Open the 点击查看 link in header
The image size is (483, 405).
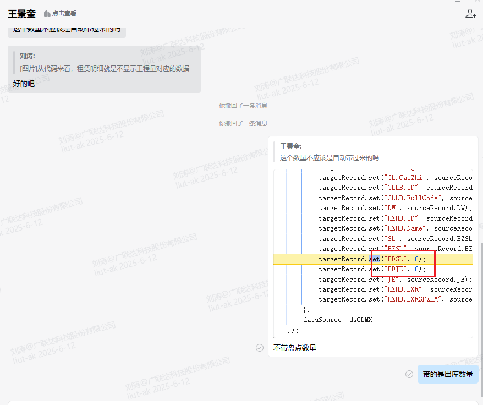pyautogui.click(x=64, y=14)
